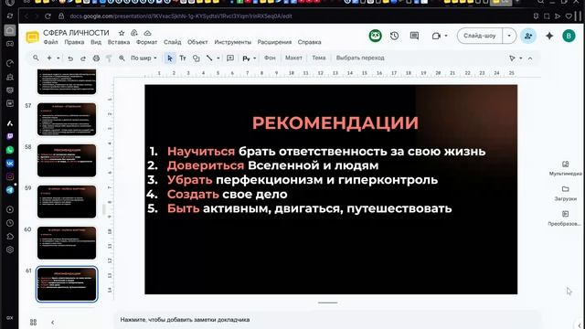The width and height of the screenshot is (585, 329).
Task: Click the Тема theme button
Action: coord(319,58)
